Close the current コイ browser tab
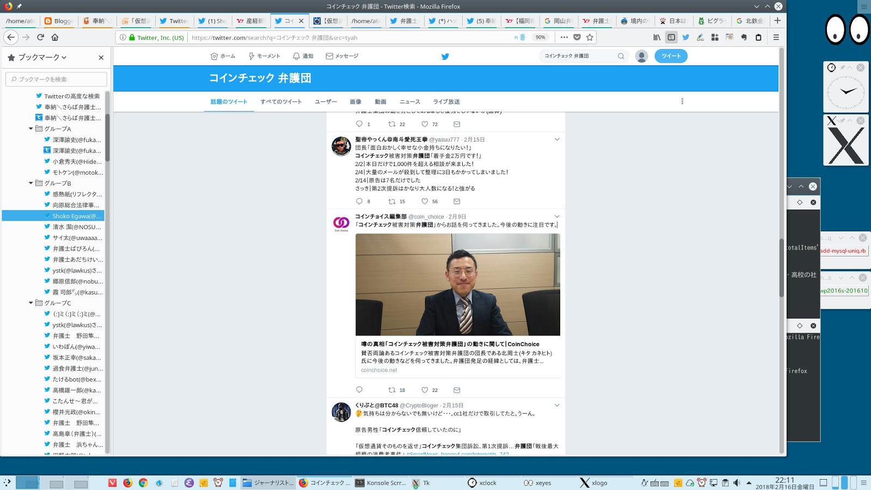Viewport: 871px width, 490px height. 301,21
